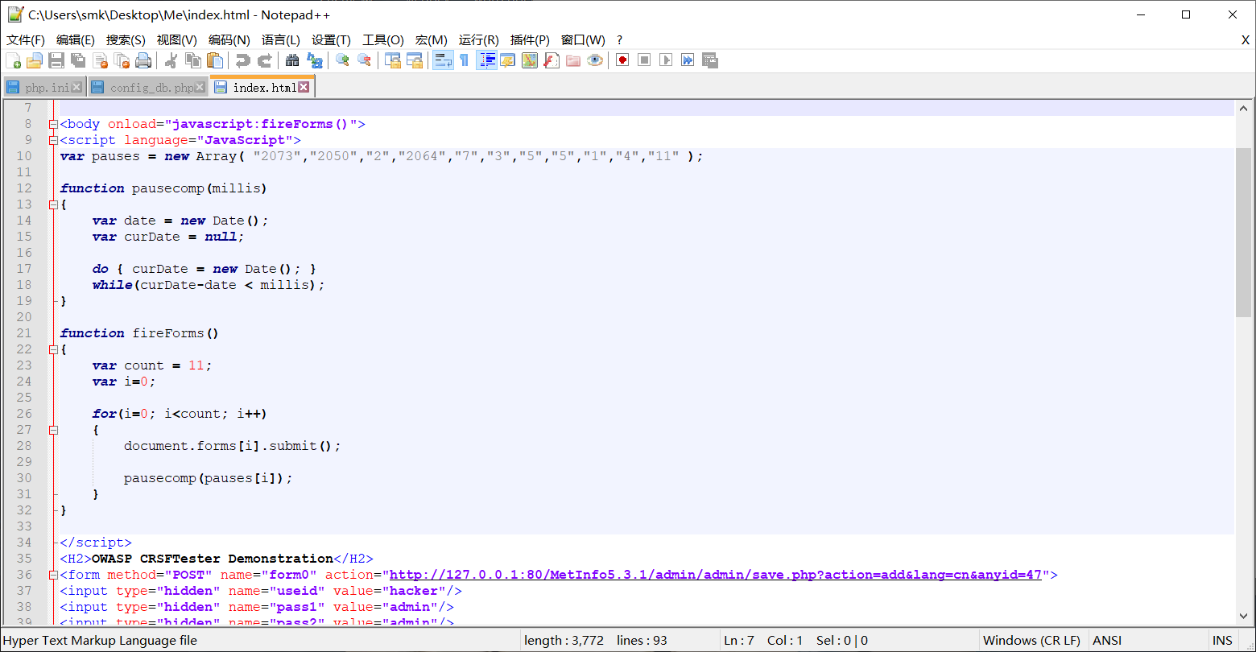The width and height of the screenshot is (1256, 652).
Task: Open the 设置(T) menu
Action: 331,39
